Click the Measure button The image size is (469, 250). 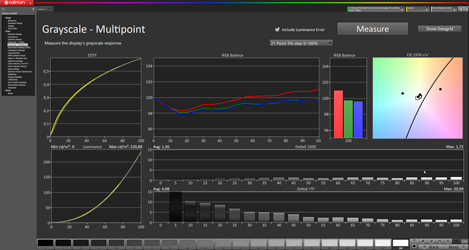click(373, 29)
